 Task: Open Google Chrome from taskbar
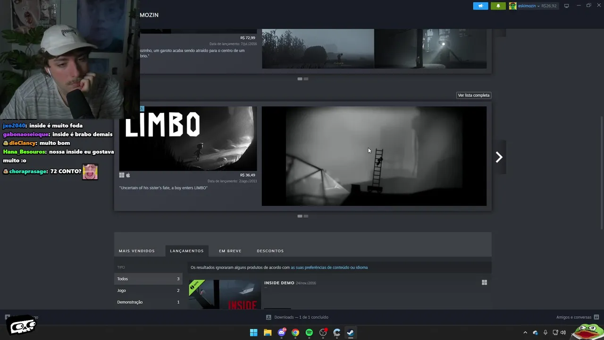tap(295, 332)
